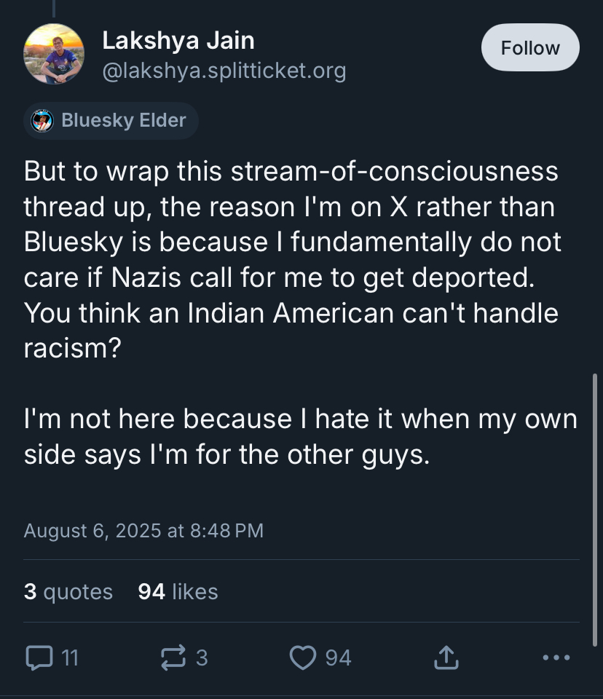Click the repost arrows icon
The image size is (603, 699).
coord(172,658)
